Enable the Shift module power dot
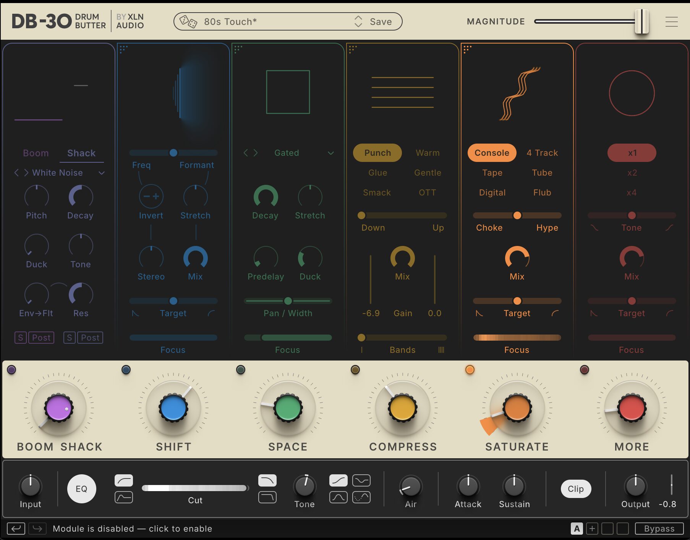Screen dimensions: 690x540 tap(126, 370)
